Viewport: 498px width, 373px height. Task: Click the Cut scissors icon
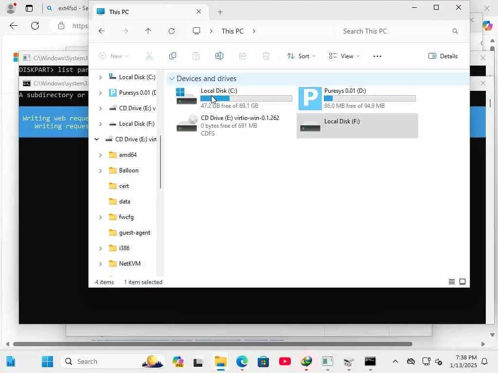point(149,56)
